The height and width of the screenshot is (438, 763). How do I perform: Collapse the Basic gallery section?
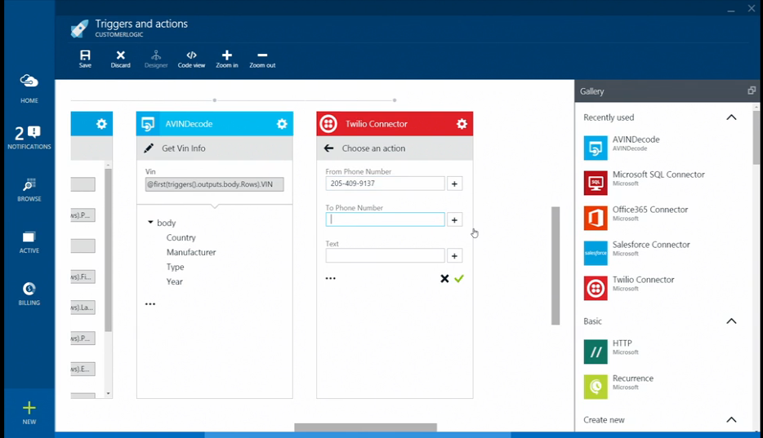[x=731, y=321]
